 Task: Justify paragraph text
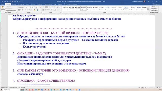(49, 10)
